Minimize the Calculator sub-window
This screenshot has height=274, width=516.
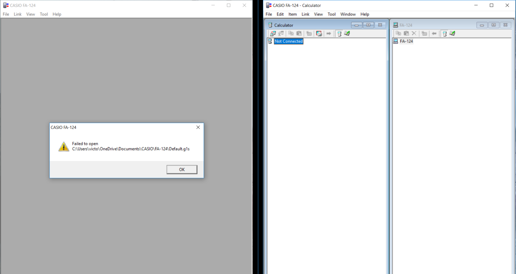pos(356,25)
